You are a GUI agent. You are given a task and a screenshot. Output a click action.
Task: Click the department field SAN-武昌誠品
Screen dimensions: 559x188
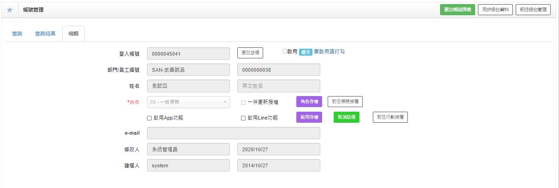(x=188, y=70)
